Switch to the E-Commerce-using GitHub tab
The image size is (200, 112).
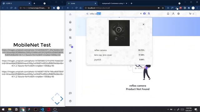113,3
